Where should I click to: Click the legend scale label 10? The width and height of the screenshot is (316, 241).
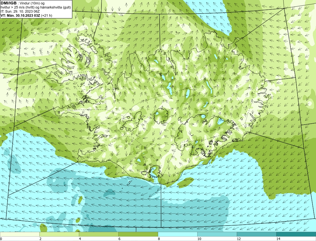click(x=199, y=239)
